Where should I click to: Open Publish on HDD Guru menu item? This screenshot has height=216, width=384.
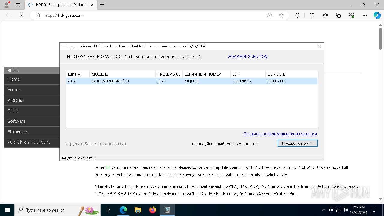[32, 142]
